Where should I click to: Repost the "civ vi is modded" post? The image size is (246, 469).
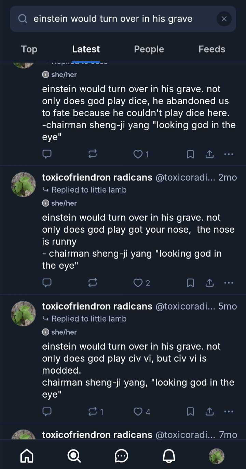pyautogui.click(x=93, y=411)
